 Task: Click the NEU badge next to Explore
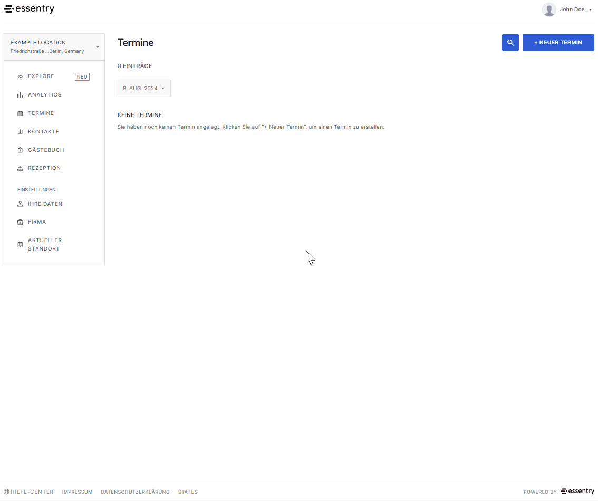tap(82, 76)
